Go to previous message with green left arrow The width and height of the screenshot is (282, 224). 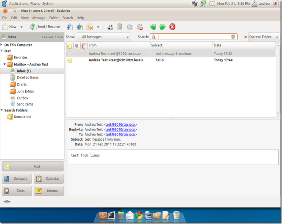[x=153, y=27]
